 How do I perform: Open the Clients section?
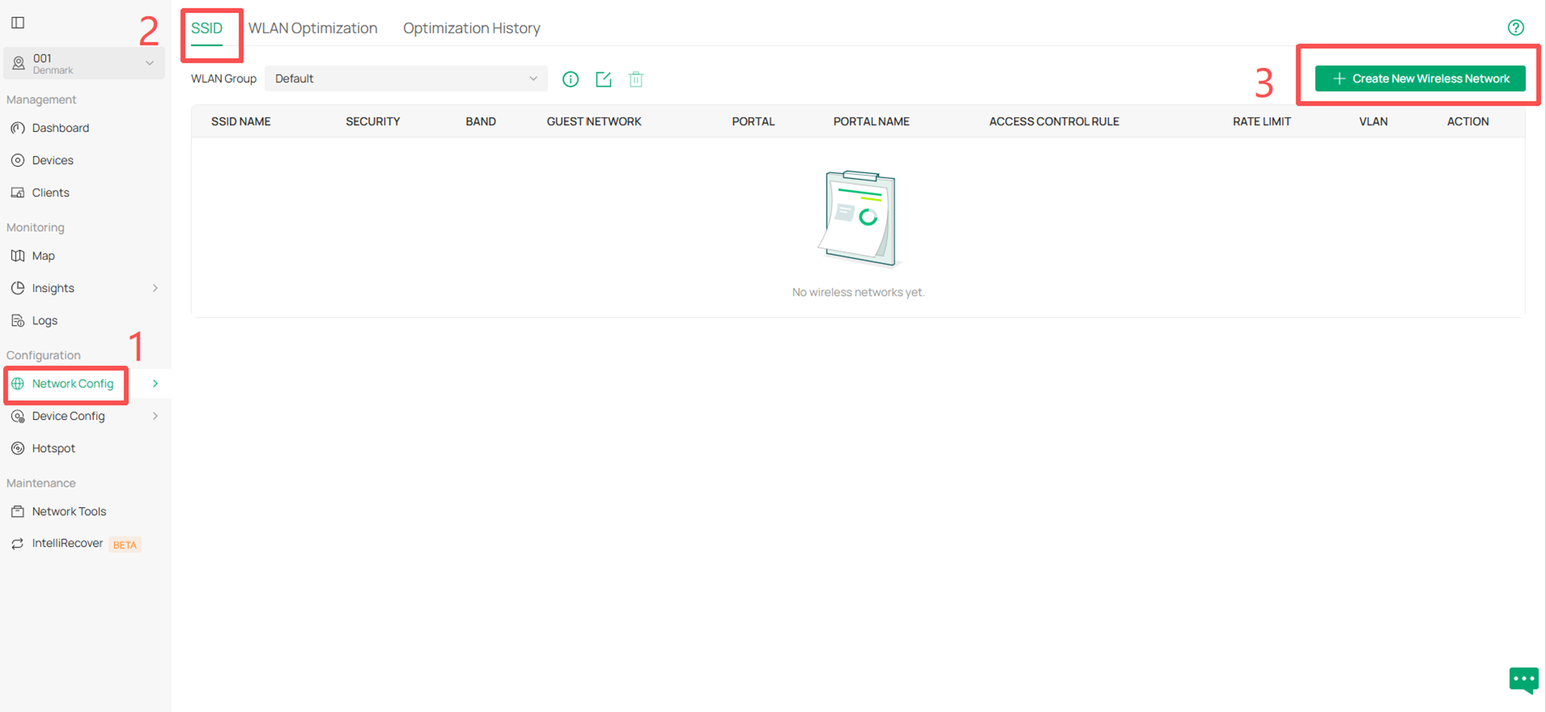point(50,193)
